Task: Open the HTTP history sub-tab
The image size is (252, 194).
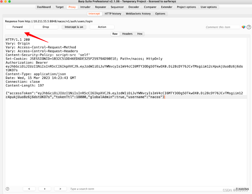Action: click(113, 14)
